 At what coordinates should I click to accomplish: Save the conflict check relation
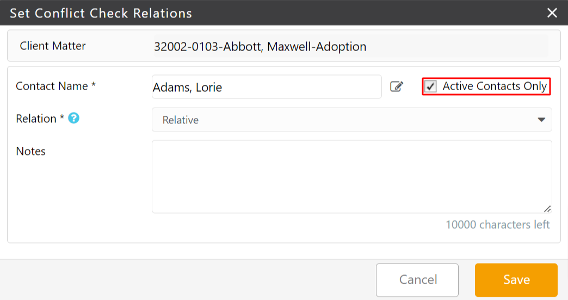pos(516,280)
